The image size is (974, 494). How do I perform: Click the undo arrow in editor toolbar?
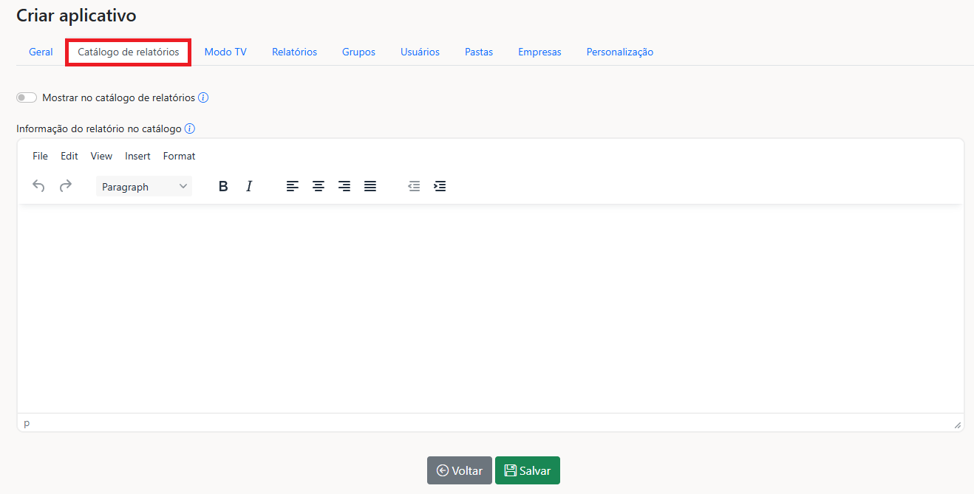point(39,187)
